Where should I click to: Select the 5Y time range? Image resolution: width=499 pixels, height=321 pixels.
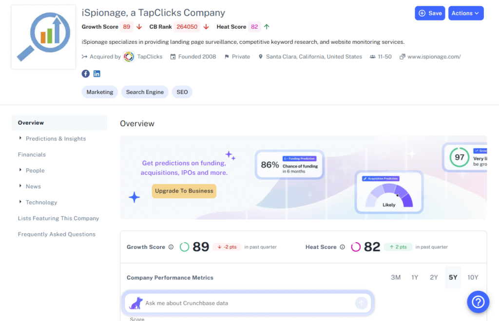453,278
